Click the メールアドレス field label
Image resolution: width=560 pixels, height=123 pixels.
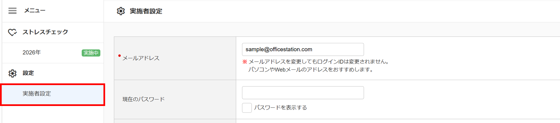(x=141, y=58)
